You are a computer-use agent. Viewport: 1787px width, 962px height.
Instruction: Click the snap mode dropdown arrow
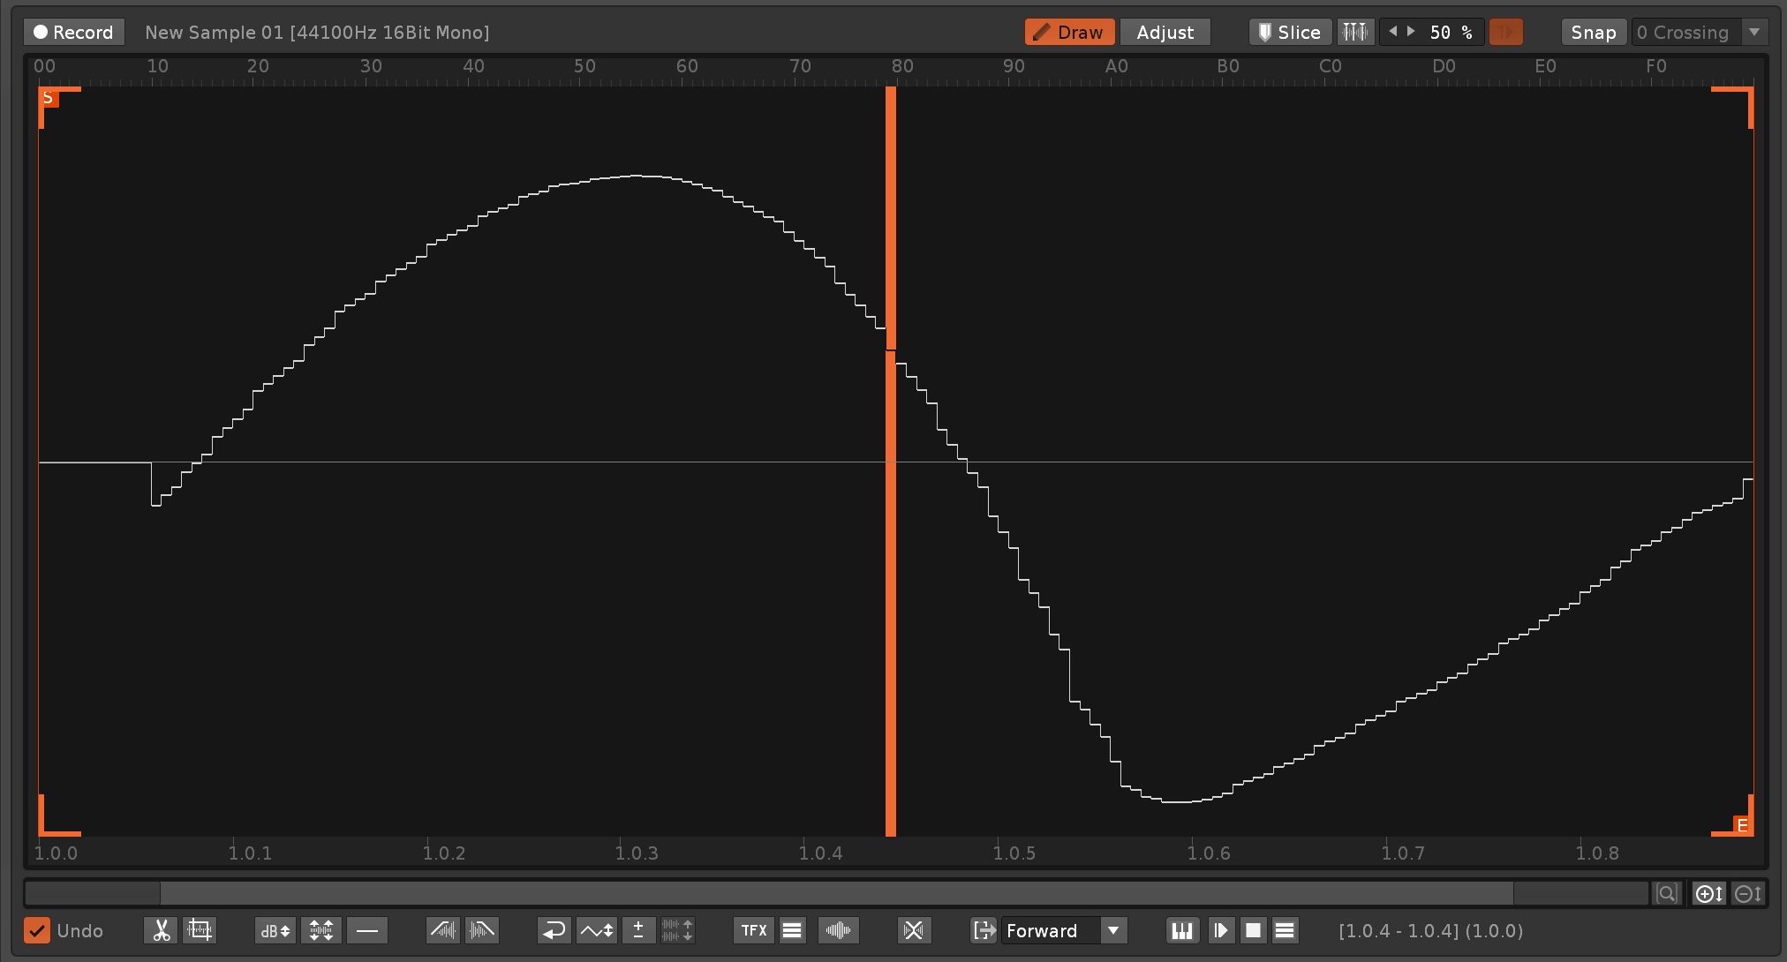[x=1754, y=33]
